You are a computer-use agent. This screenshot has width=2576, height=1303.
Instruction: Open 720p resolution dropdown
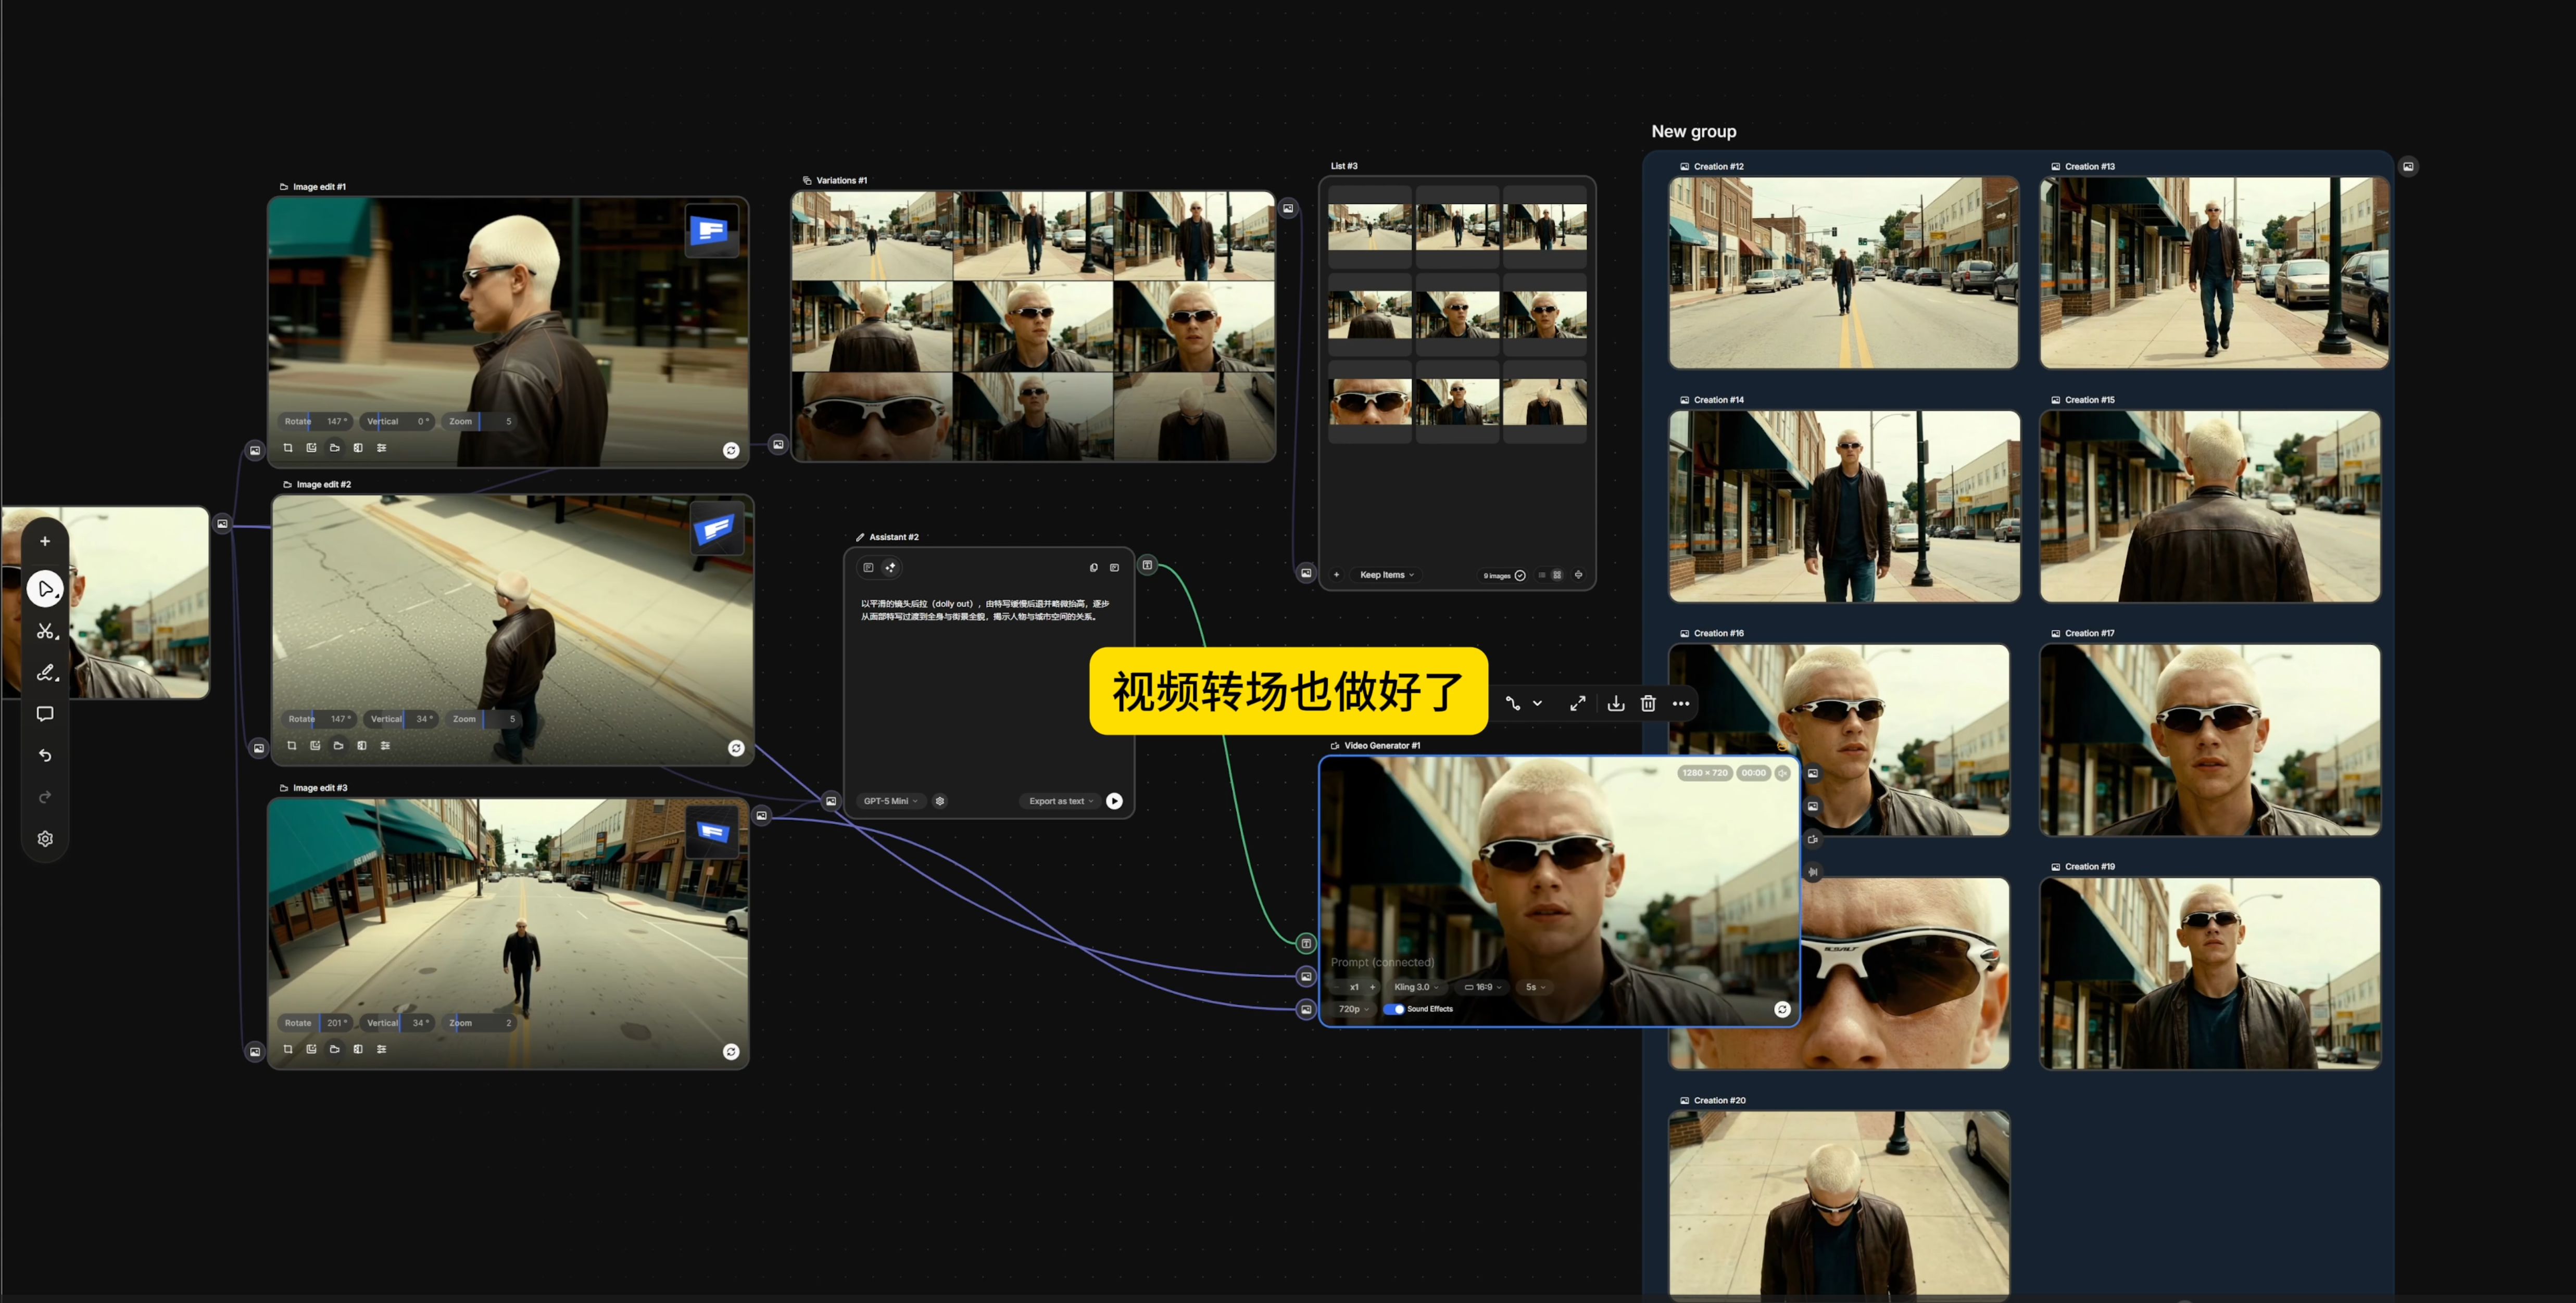[1353, 1009]
